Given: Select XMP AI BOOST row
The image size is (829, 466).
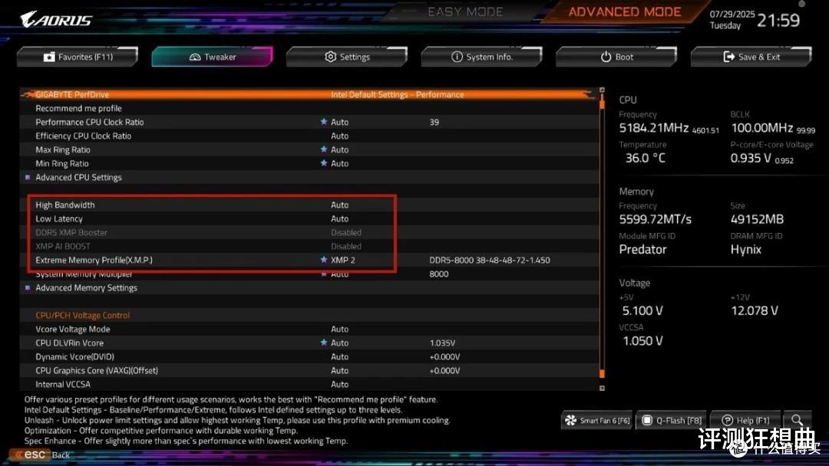Looking at the screenshot, I should tap(309, 246).
